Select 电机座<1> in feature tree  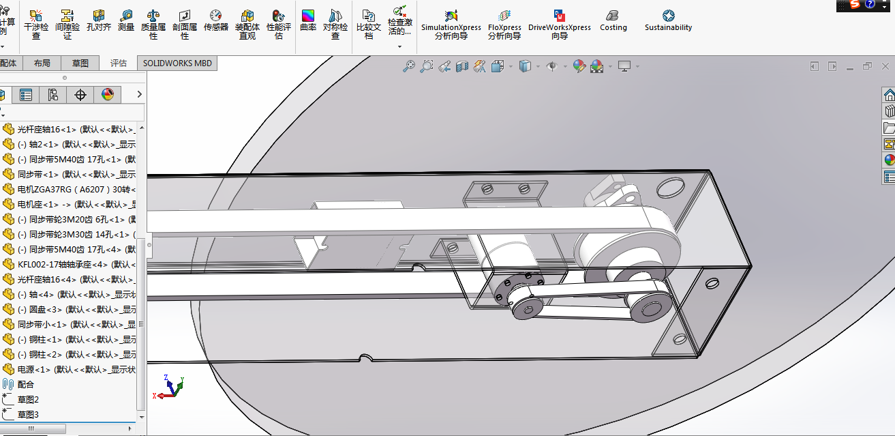tap(68, 204)
